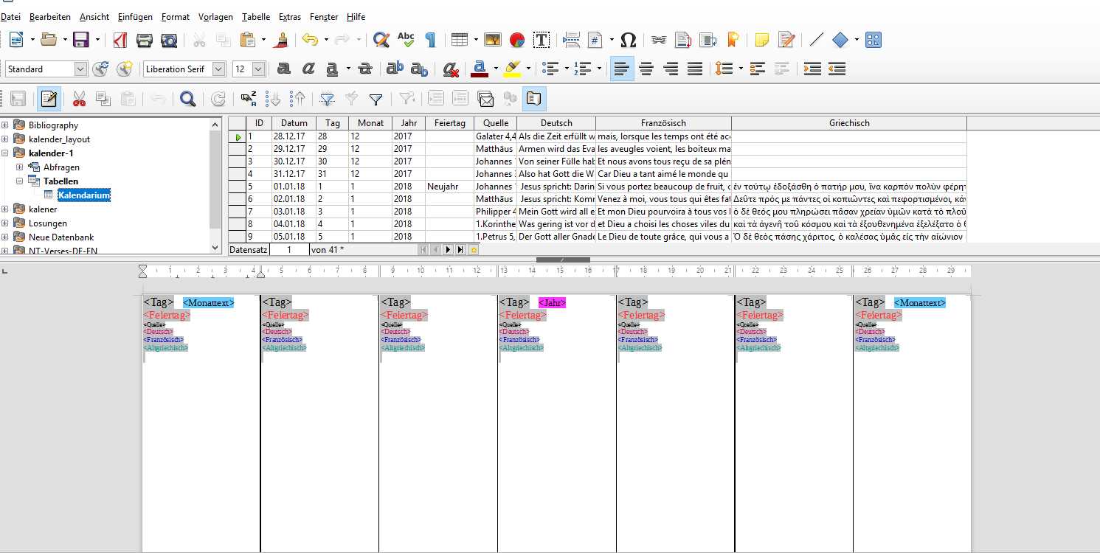Expand the Abfragen tree node
Viewport: 1100px width, 553px height.
point(20,167)
